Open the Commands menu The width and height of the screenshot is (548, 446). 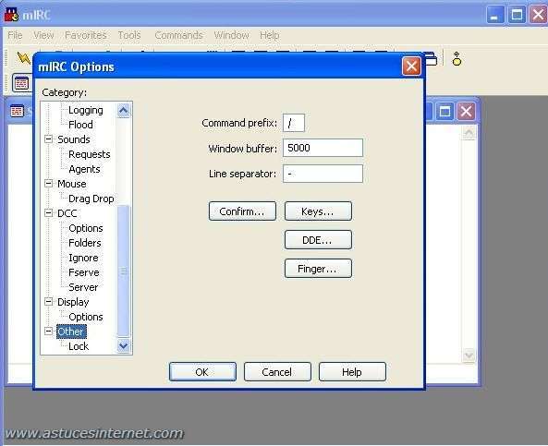coord(178,35)
